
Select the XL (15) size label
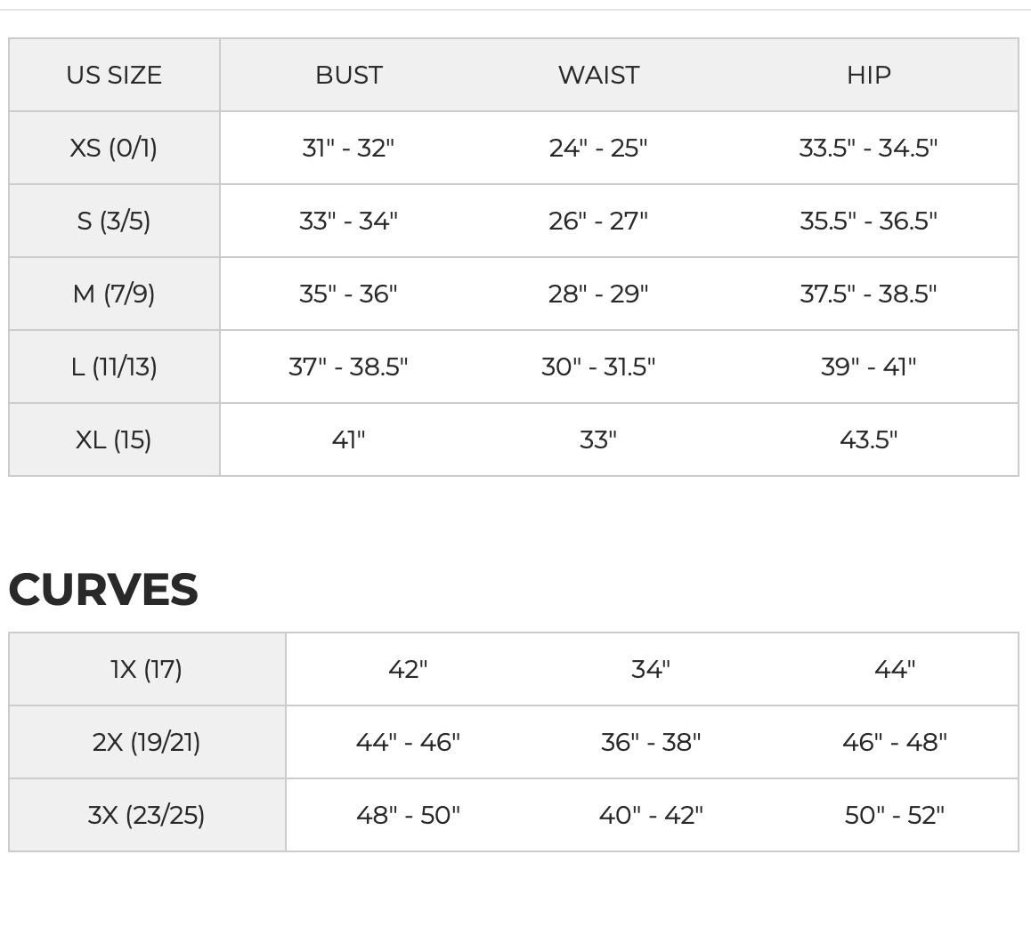114,439
